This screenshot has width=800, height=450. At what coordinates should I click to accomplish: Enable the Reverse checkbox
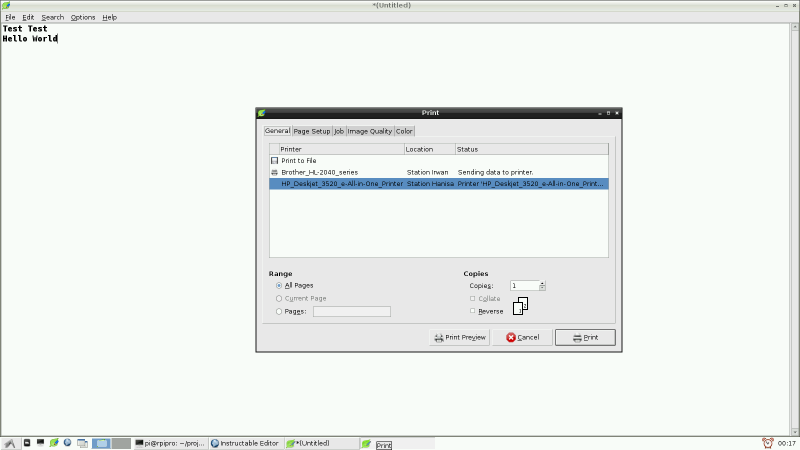(x=472, y=310)
